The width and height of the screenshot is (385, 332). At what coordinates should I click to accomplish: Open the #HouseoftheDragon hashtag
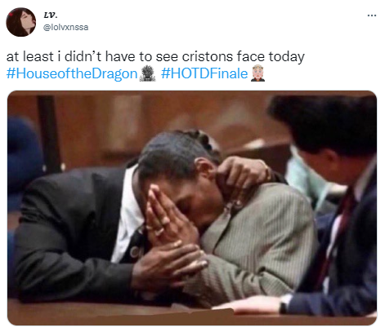(x=72, y=73)
